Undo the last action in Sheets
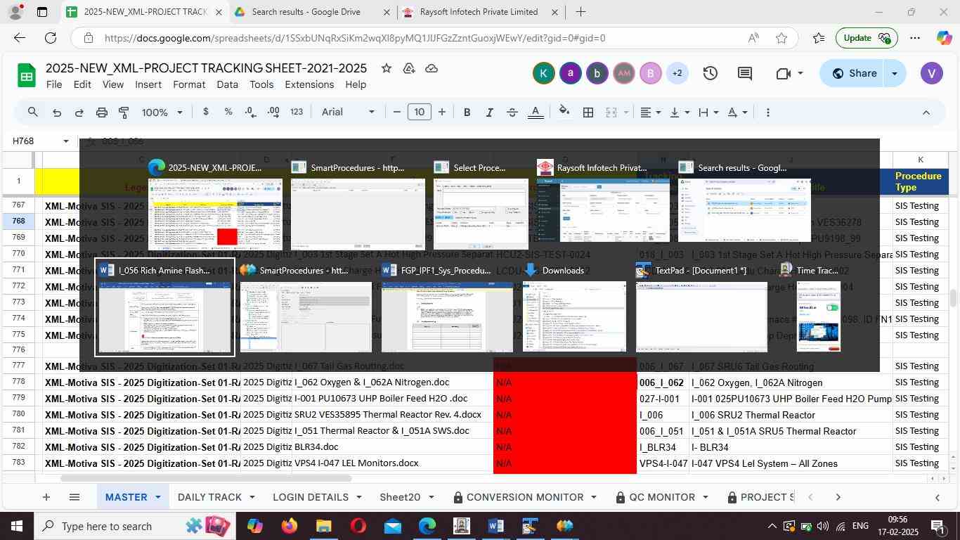The width and height of the screenshot is (960, 540). pos(57,112)
